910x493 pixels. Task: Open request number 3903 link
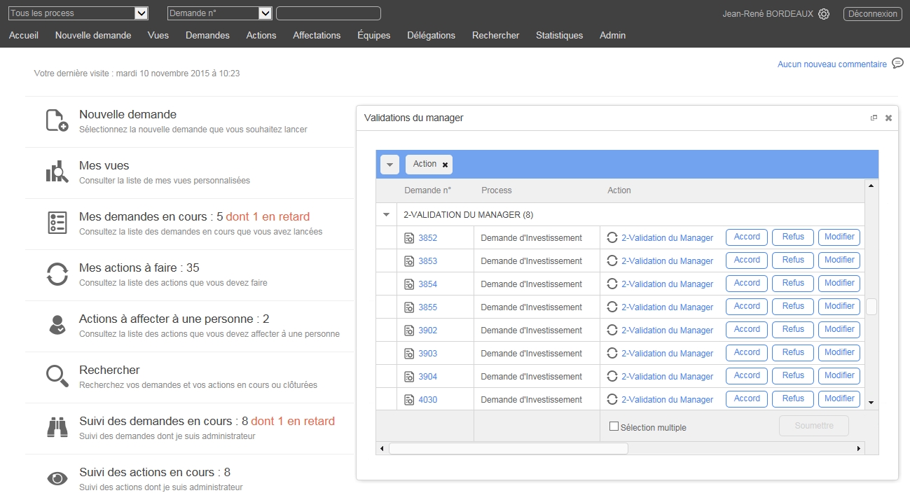[x=427, y=354]
